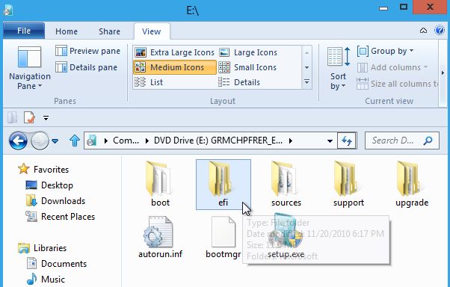Choose Small Icons layout

247,67
